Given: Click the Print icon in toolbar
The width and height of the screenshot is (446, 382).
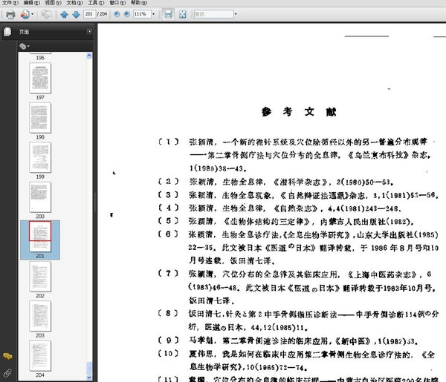Looking at the screenshot, I should (10, 14).
